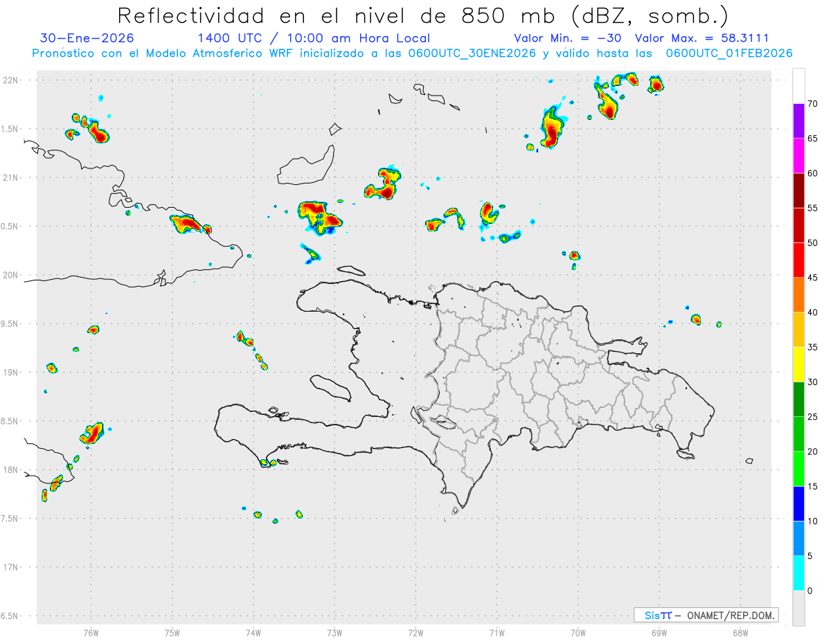Click the 'Valor Min. = -30' text
The width and height of the screenshot is (831, 642).
(569, 38)
